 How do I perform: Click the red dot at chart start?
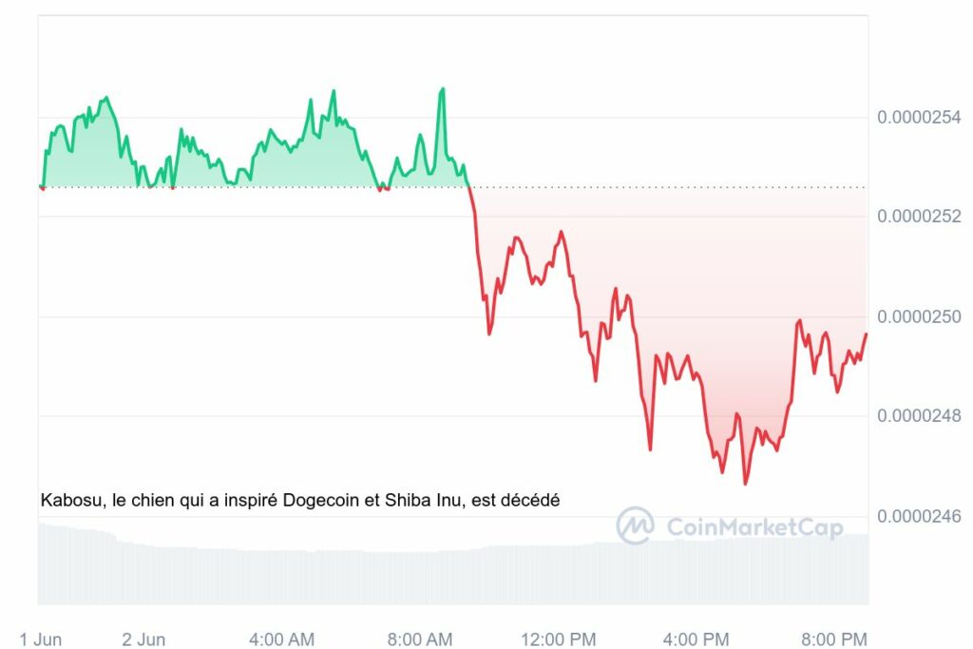click(x=42, y=187)
